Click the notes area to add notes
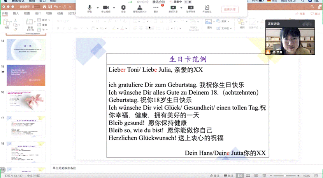This screenshot has height=178, width=323. click(156, 168)
